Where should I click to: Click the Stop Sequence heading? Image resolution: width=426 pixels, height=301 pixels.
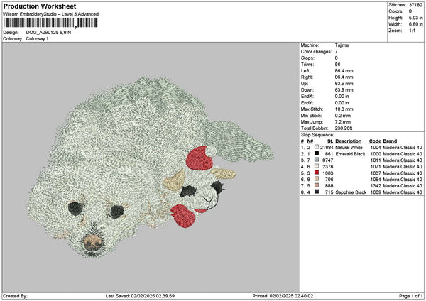[x=317, y=135]
